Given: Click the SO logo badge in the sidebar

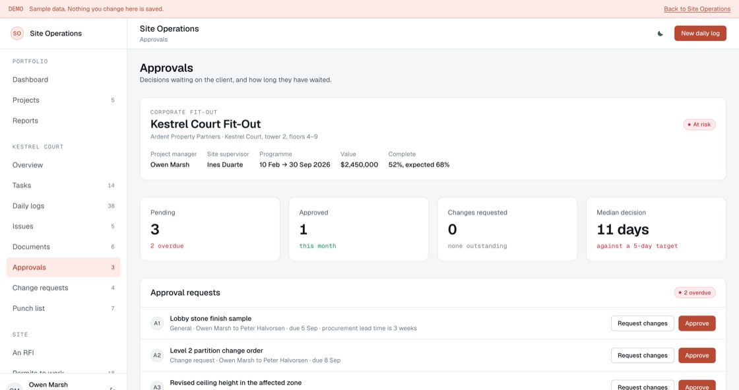Looking at the screenshot, I should (x=17, y=34).
